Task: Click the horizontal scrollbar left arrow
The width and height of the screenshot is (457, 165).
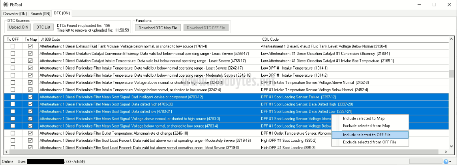Action: coord(7,152)
